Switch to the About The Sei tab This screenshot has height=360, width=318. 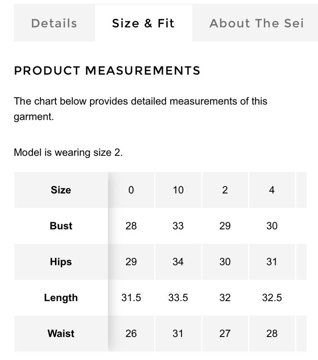pos(255,23)
